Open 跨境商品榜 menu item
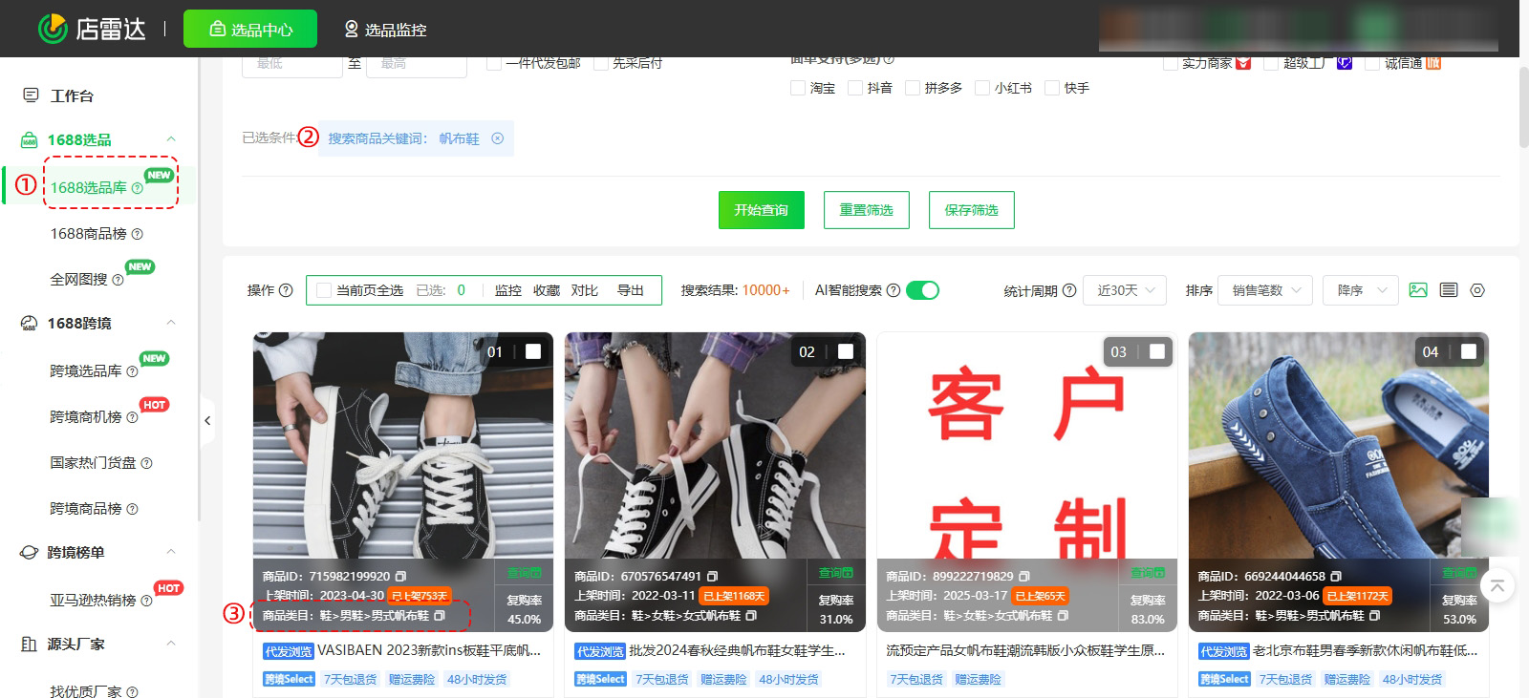 (x=86, y=508)
